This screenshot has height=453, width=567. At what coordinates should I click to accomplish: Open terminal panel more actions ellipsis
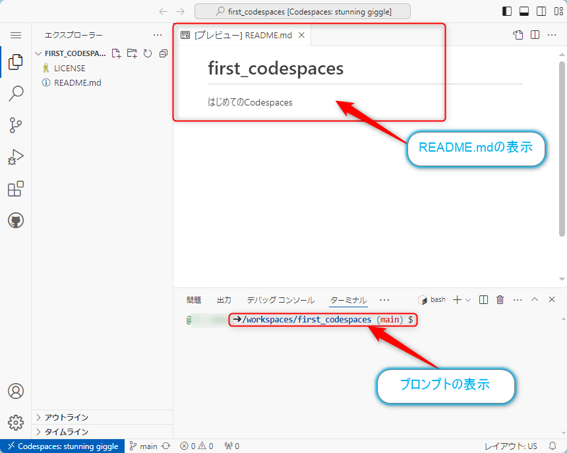518,300
